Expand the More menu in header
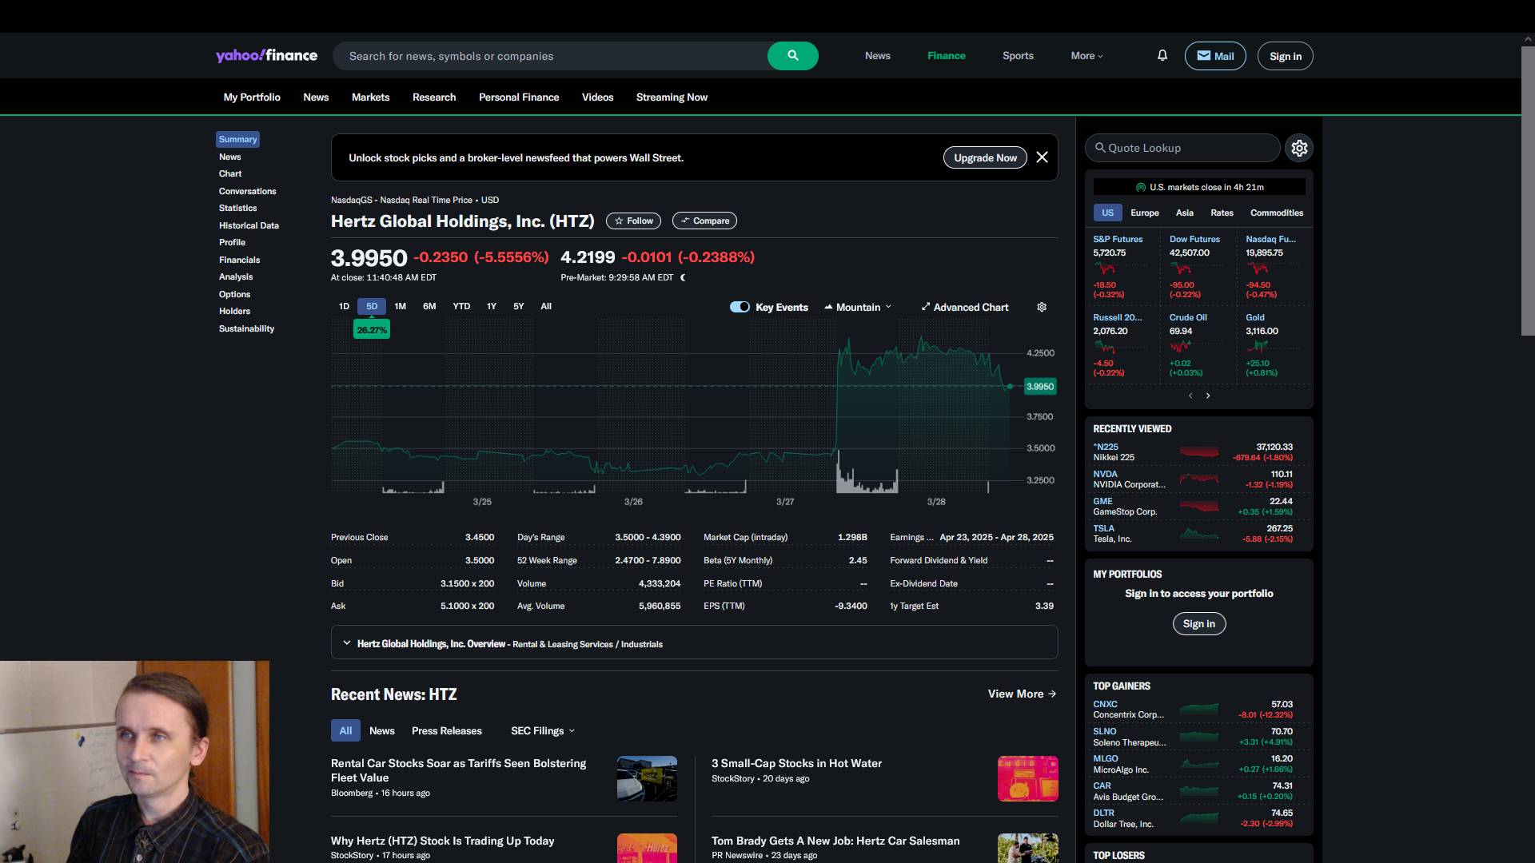This screenshot has height=863, width=1535. click(x=1086, y=56)
